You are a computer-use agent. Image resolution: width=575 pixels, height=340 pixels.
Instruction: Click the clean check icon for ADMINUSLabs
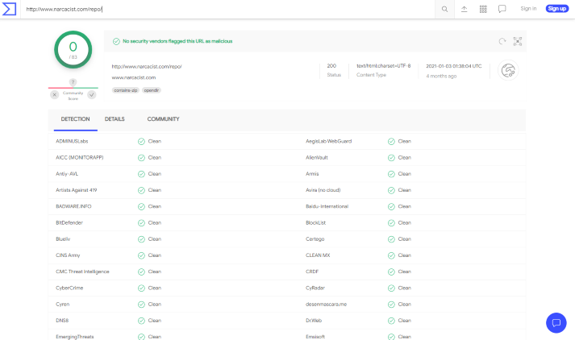[141, 142]
